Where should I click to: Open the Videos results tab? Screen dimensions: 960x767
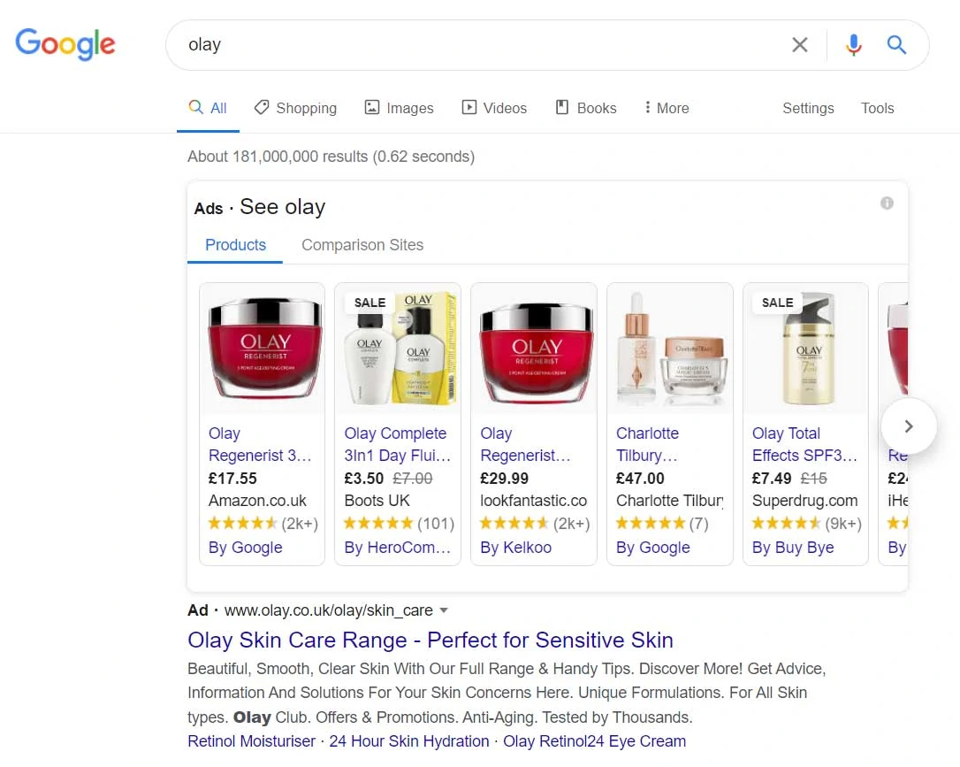pyautogui.click(x=494, y=108)
